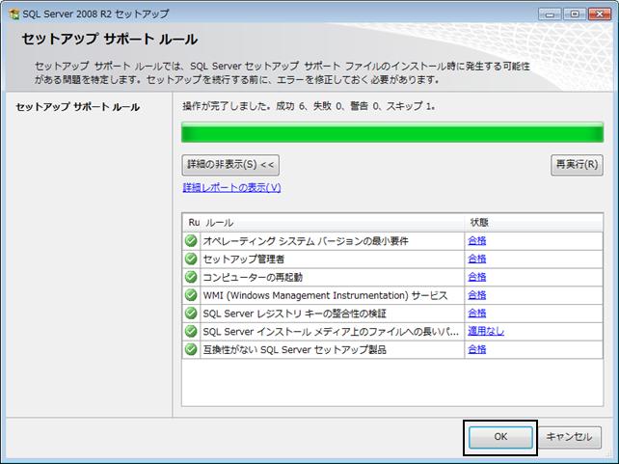Click the 操作が完了しました status summary text
This screenshot has height=464, width=619.
(x=309, y=106)
